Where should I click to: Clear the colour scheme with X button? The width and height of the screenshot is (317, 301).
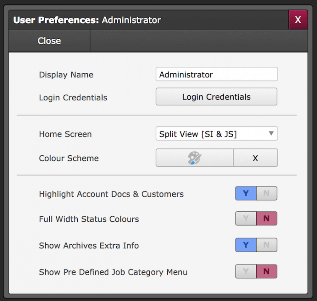[255, 158]
